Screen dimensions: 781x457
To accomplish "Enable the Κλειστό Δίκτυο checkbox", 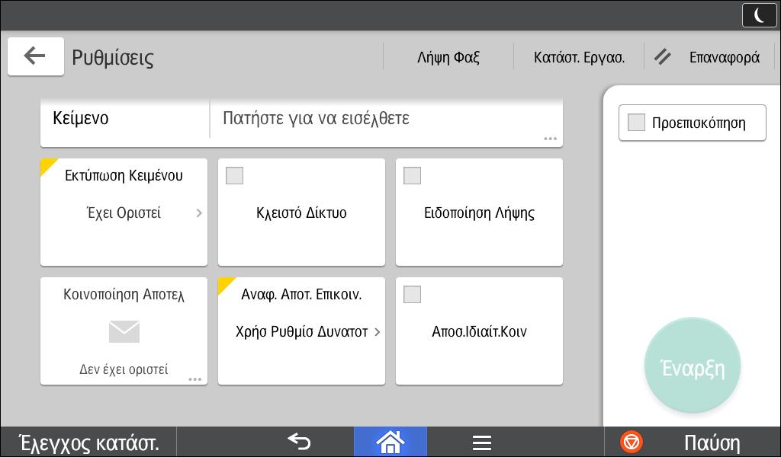I will pyautogui.click(x=235, y=175).
